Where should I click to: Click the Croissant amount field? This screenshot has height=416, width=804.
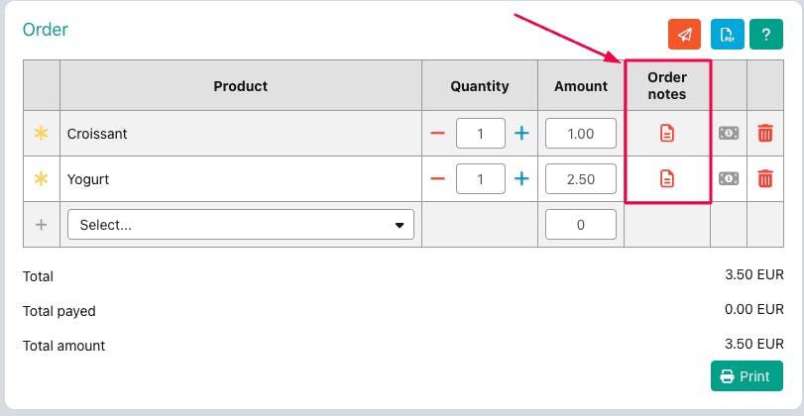click(x=581, y=133)
